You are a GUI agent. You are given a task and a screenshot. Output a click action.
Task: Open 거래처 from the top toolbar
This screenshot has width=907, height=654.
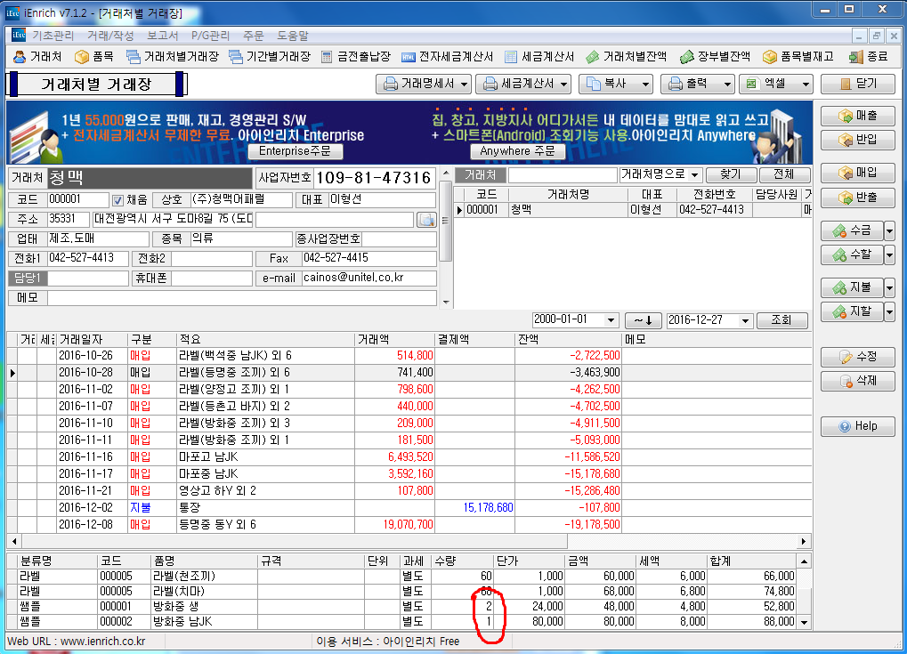point(38,56)
